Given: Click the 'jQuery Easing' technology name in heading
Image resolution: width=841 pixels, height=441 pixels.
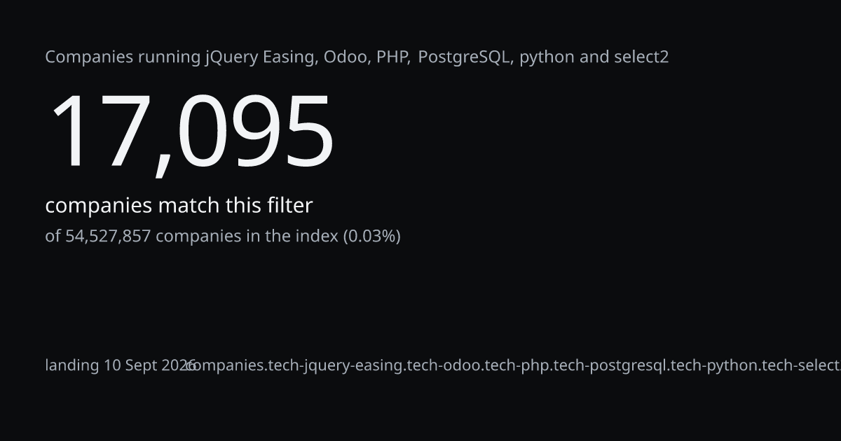Looking at the screenshot, I should click(x=259, y=57).
